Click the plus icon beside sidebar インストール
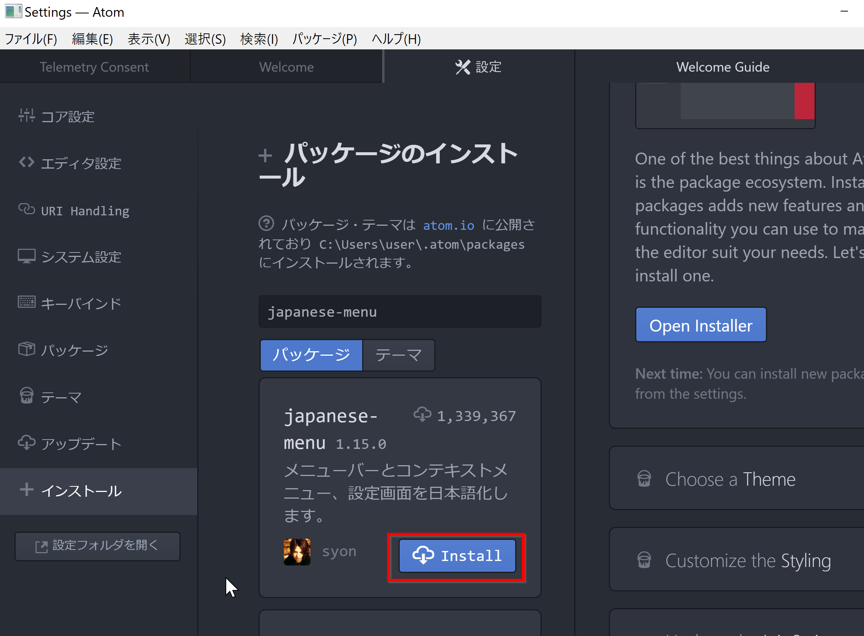 [27, 490]
